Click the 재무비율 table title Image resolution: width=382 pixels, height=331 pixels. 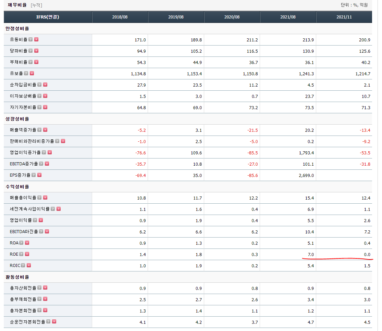17,5
